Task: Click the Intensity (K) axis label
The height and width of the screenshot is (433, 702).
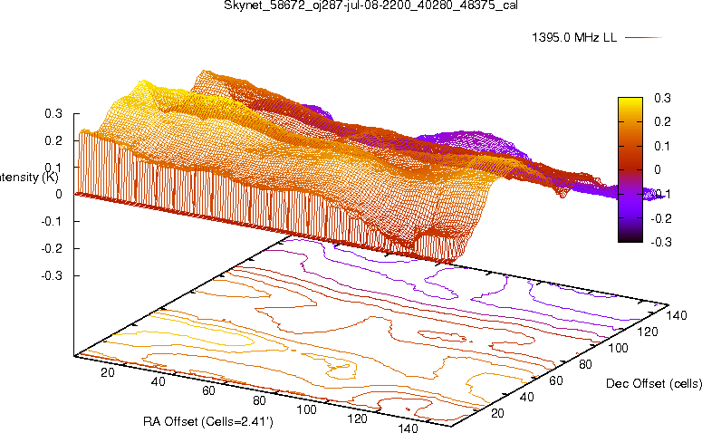Action: [29, 178]
